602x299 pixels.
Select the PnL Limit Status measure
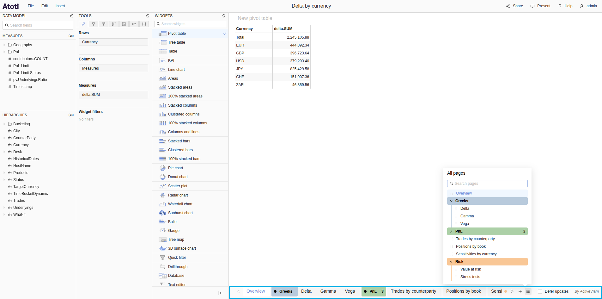pyautogui.click(x=27, y=73)
